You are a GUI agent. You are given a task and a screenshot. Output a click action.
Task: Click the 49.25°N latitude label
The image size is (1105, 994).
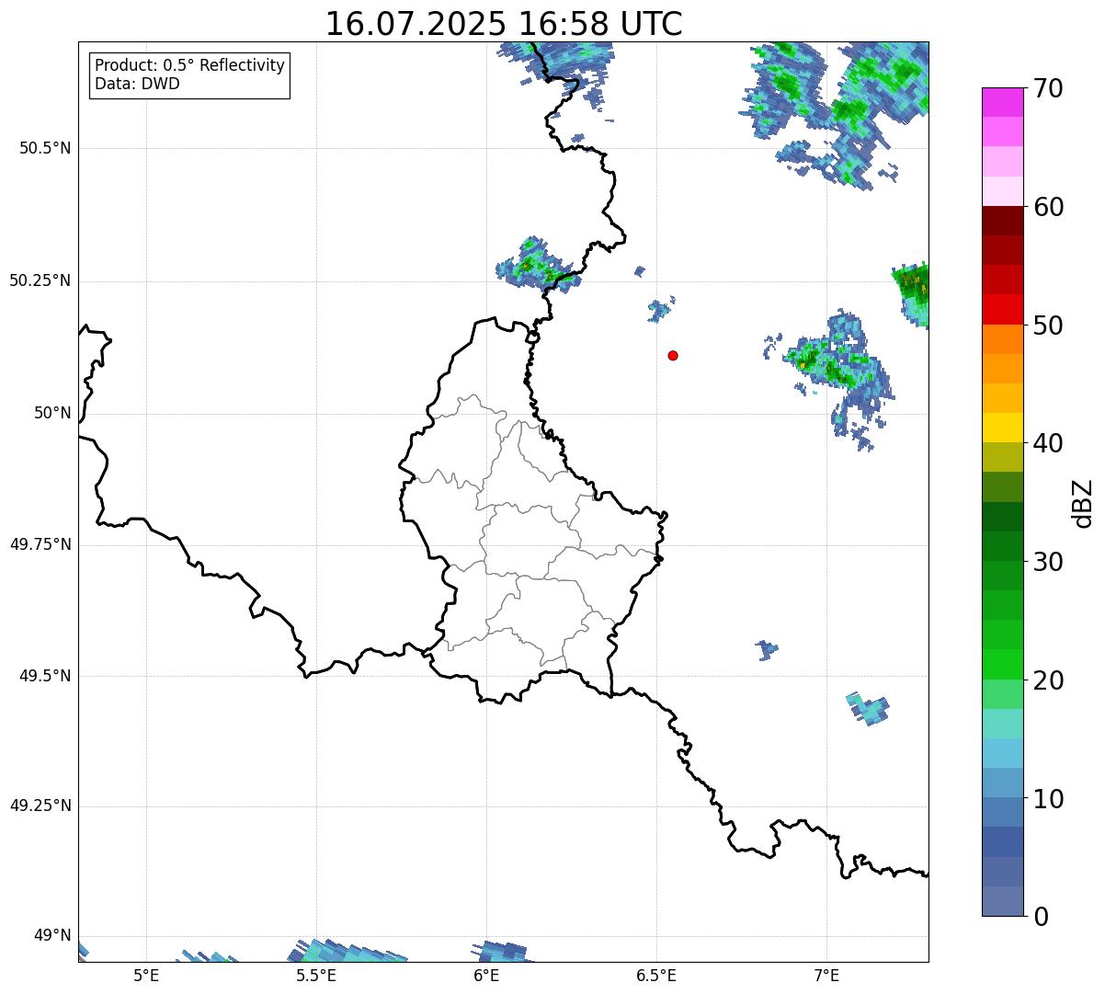[x=40, y=806]
